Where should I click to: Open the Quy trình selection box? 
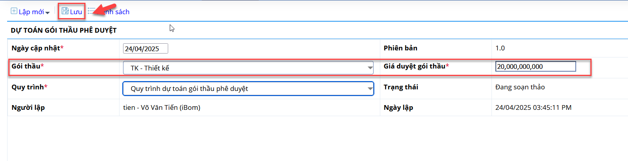[x=248, y=89]
